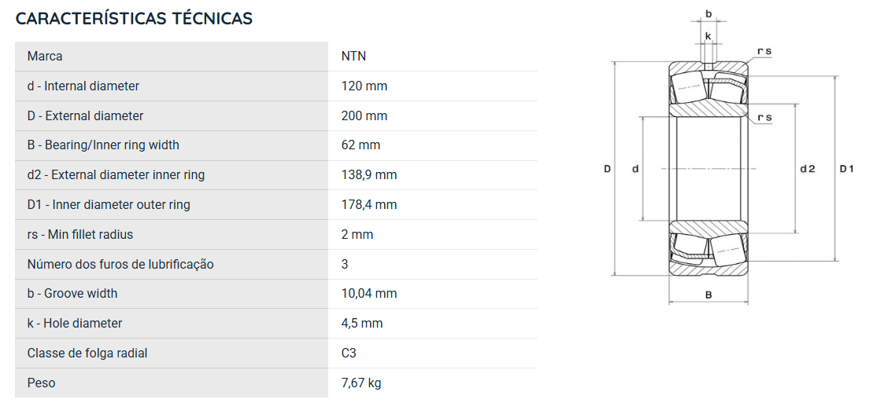Click the Classe de folga radial label
The width and height of the screenshot is (880, 414).
(x=87, y=354)
